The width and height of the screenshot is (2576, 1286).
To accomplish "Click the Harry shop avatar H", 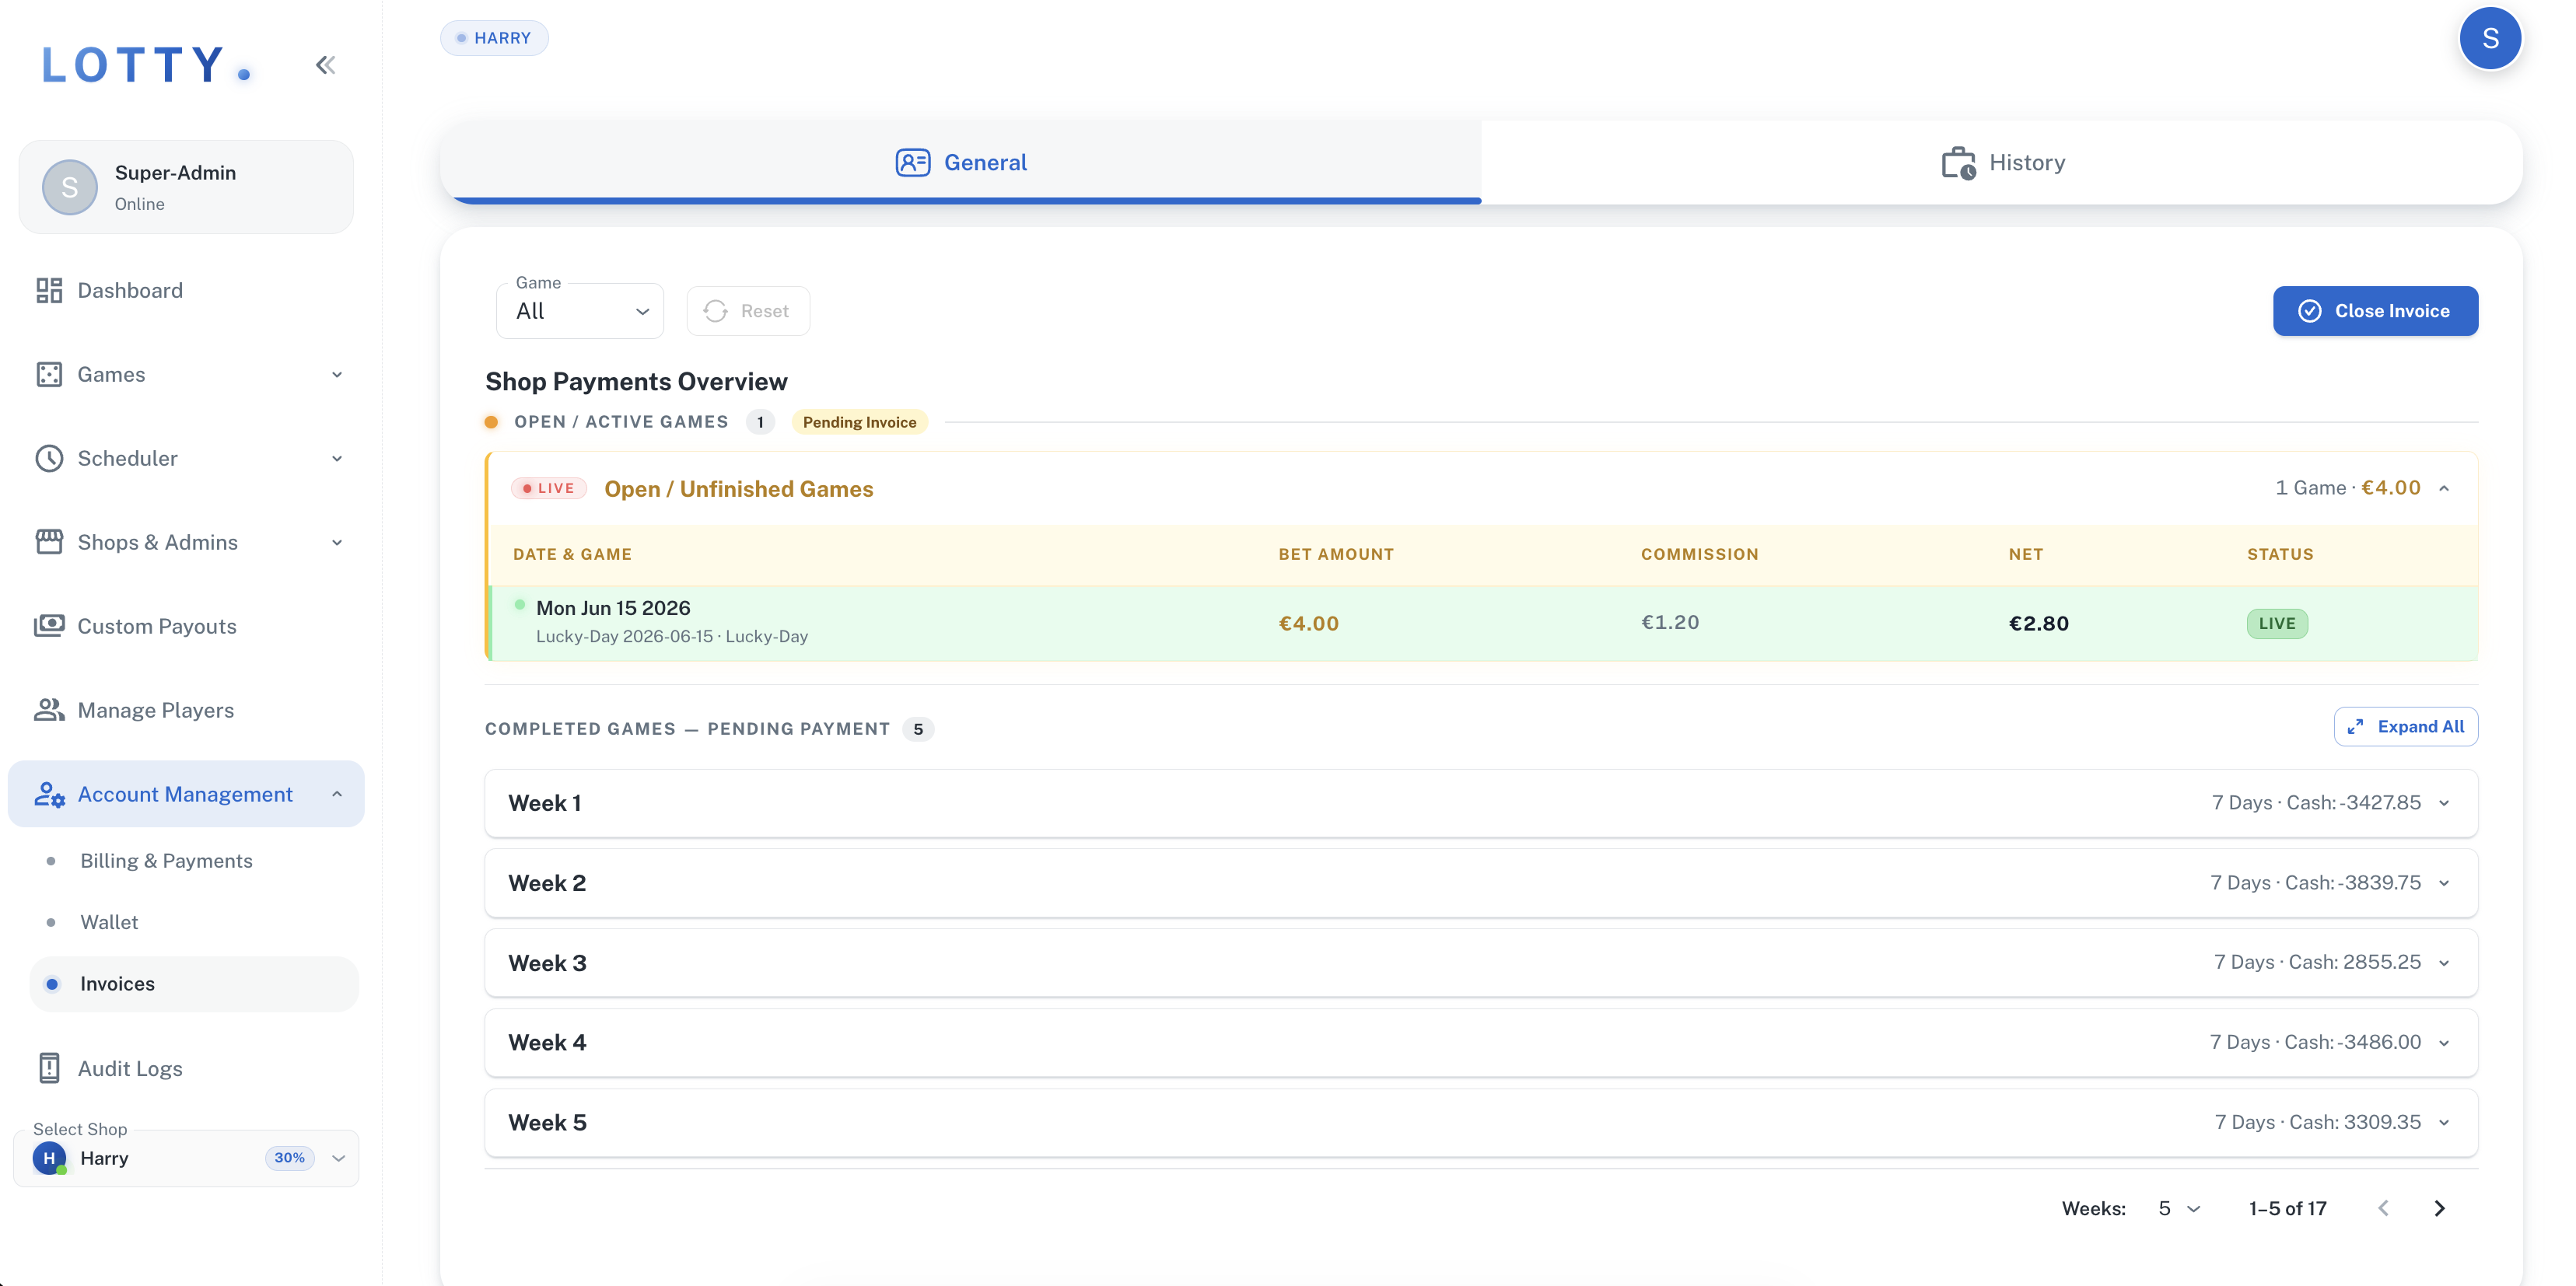I will pos(49,1158).
